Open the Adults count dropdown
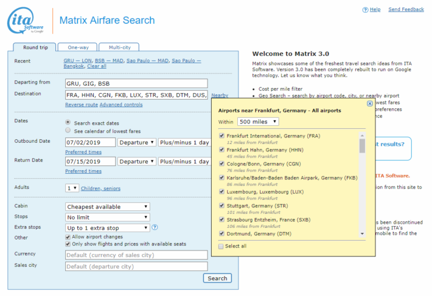 click(x=72, y=188)
